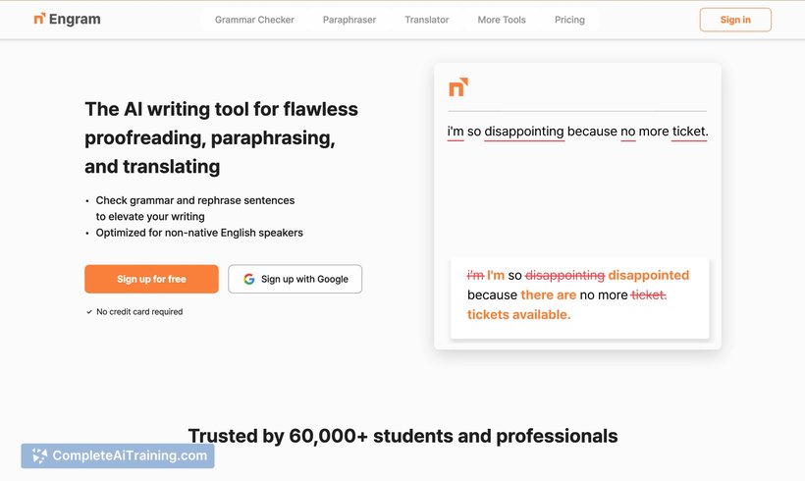Open the Paraphraser page
805x481 pixels.
coord(349,20)
